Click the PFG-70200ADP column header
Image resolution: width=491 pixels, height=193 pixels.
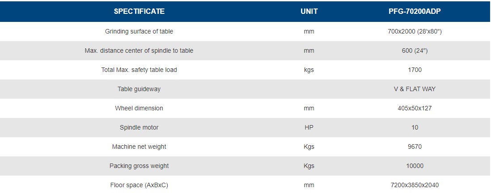click(x=415, y=12)
